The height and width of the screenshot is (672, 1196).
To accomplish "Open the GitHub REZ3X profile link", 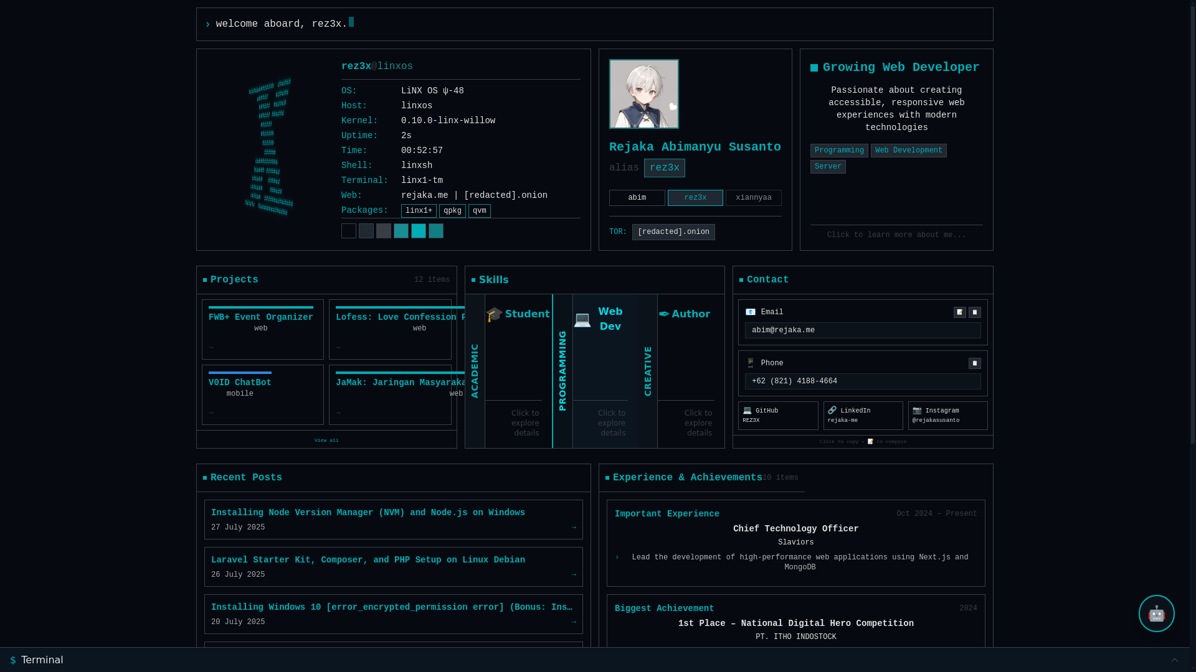I will click(778, 416).
